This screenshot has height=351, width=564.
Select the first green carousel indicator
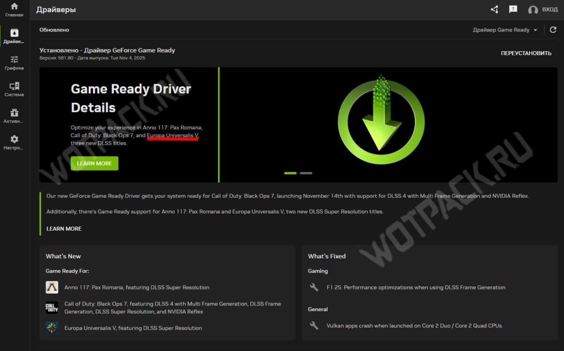[290, 173]
